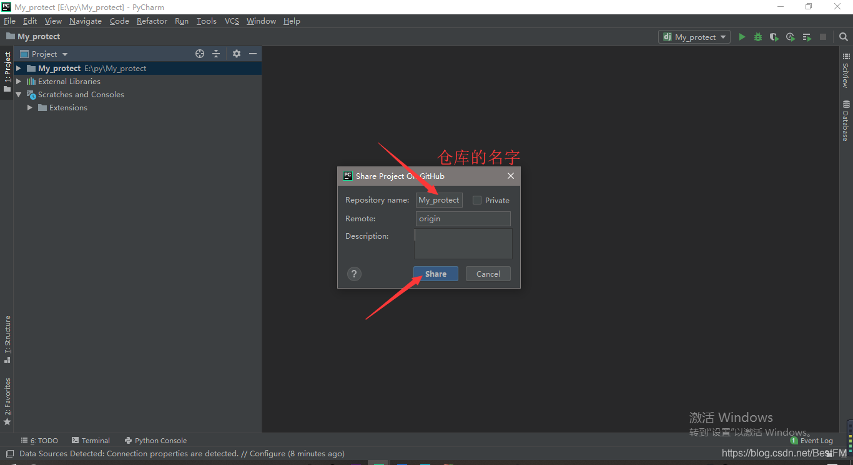Click the Repository name field
This screenshot has width=853, height=465.
pos(439,200)
